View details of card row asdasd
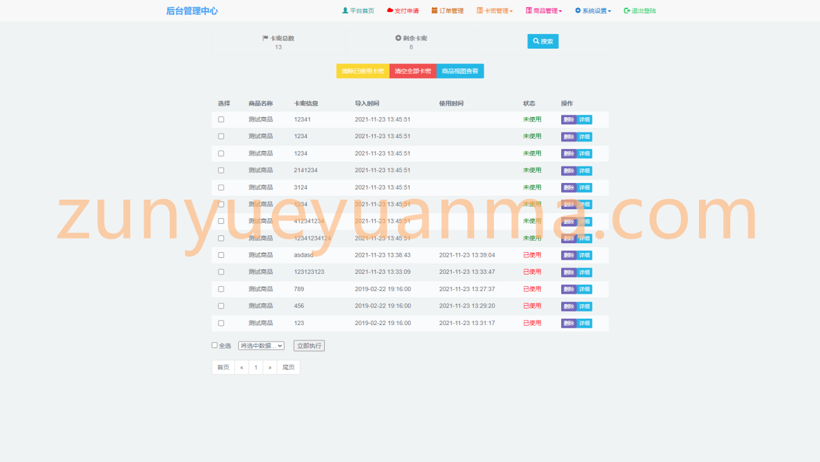This screenshot has width=820, height=462. 584,255
